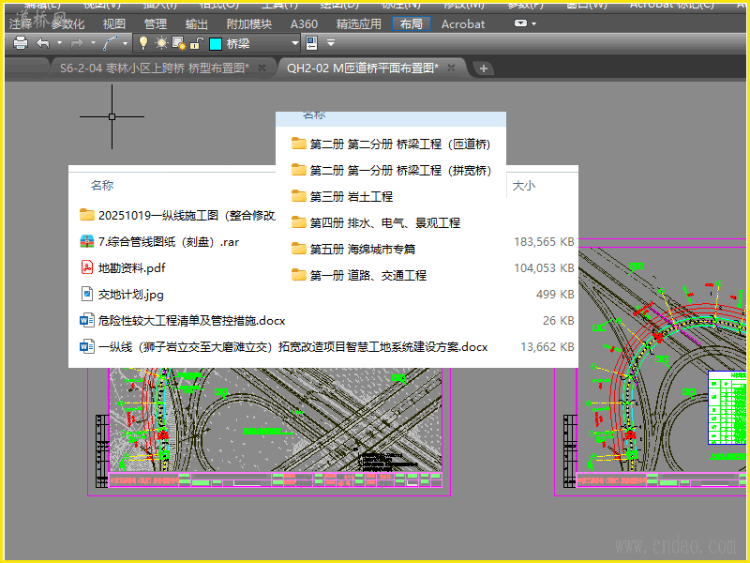Click the Print (plot) icon
The image size is (750, 563).
click(x=21, y=43)
